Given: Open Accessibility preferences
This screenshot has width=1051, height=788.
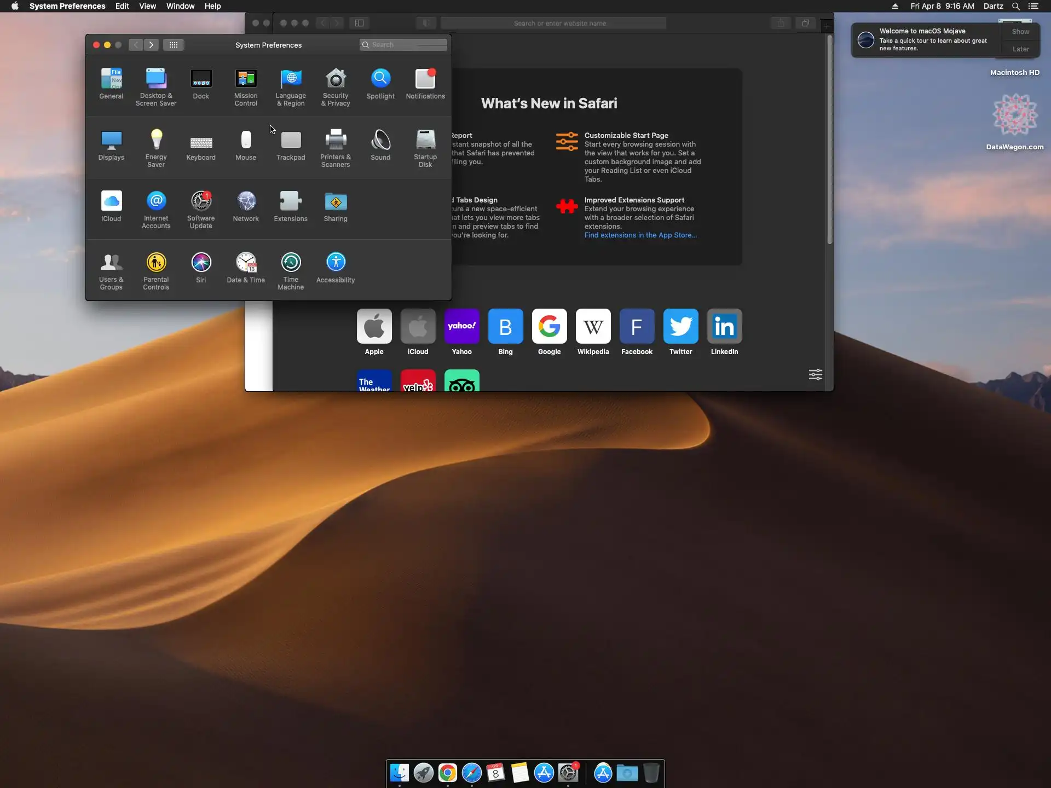Looking at the screenshot, I should (x=336, y=268).
